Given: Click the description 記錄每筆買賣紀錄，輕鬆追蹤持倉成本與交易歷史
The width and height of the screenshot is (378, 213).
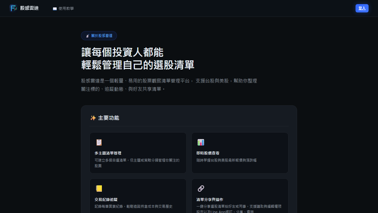Looking at the screenshot, I should click(133, 206).
